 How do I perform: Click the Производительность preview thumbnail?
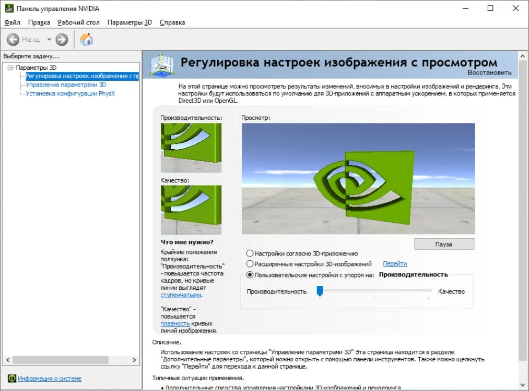[x=191, y=148]
